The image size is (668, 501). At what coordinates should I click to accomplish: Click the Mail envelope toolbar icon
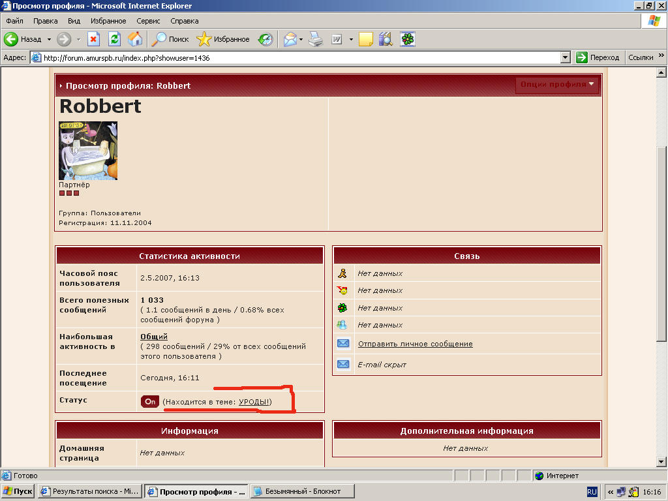(290, 39)
